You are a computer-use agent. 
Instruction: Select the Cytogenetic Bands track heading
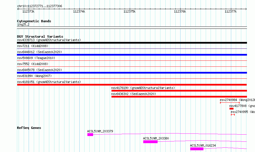[x=34, y=21]
